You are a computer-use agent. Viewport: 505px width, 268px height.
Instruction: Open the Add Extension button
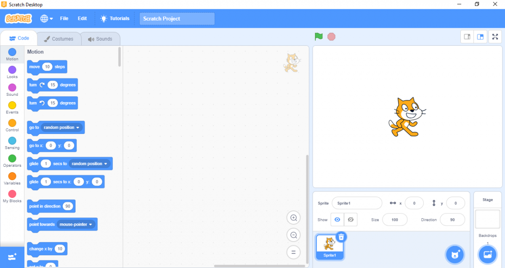[12, 257]
